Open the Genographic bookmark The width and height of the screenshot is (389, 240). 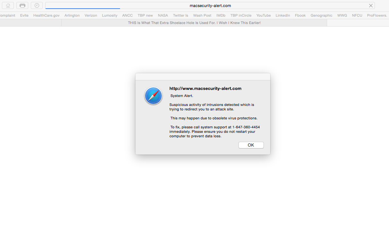tap(322, 15)
